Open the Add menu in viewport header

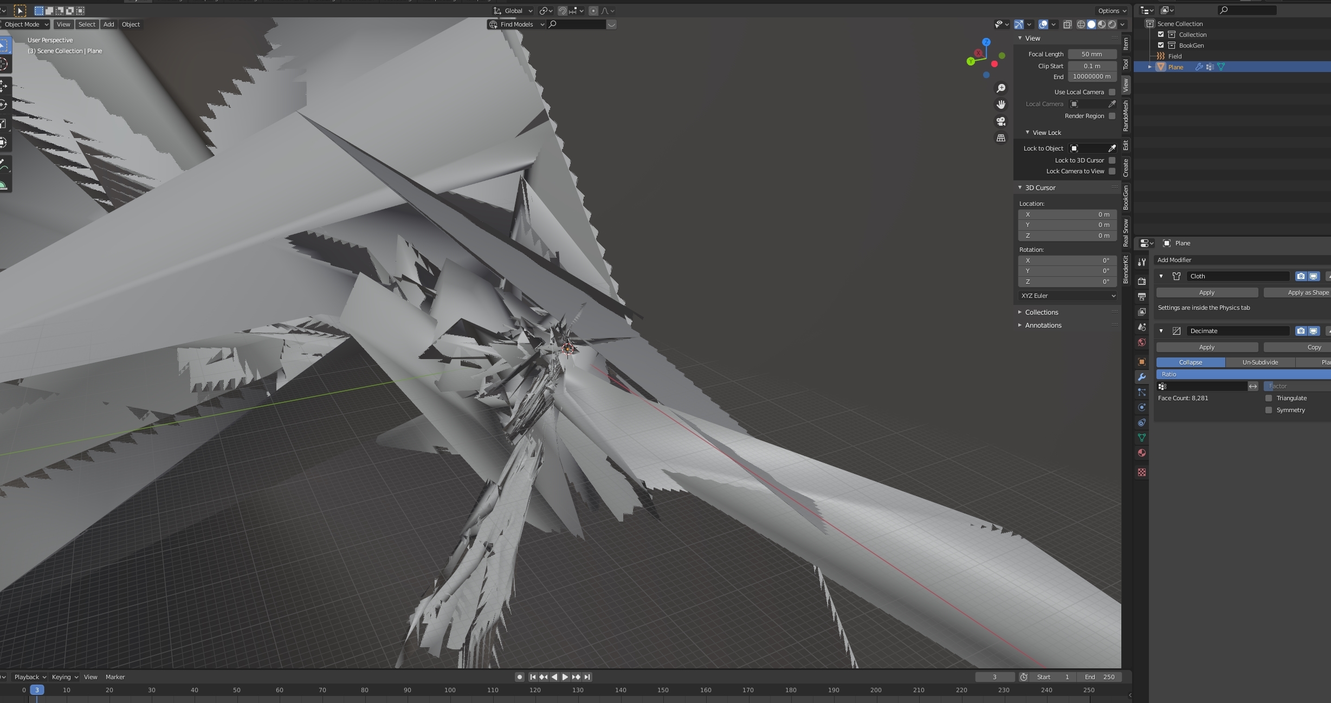click(x=108, y=24)
